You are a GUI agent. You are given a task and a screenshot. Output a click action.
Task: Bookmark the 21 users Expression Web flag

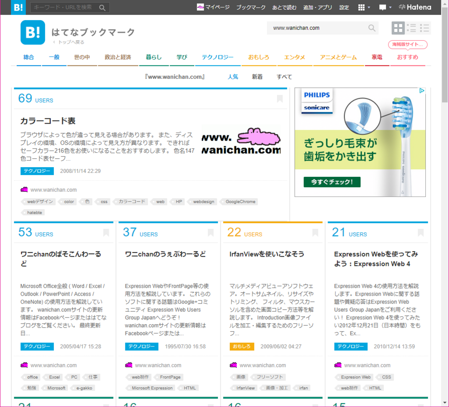[x=420, y=232]
